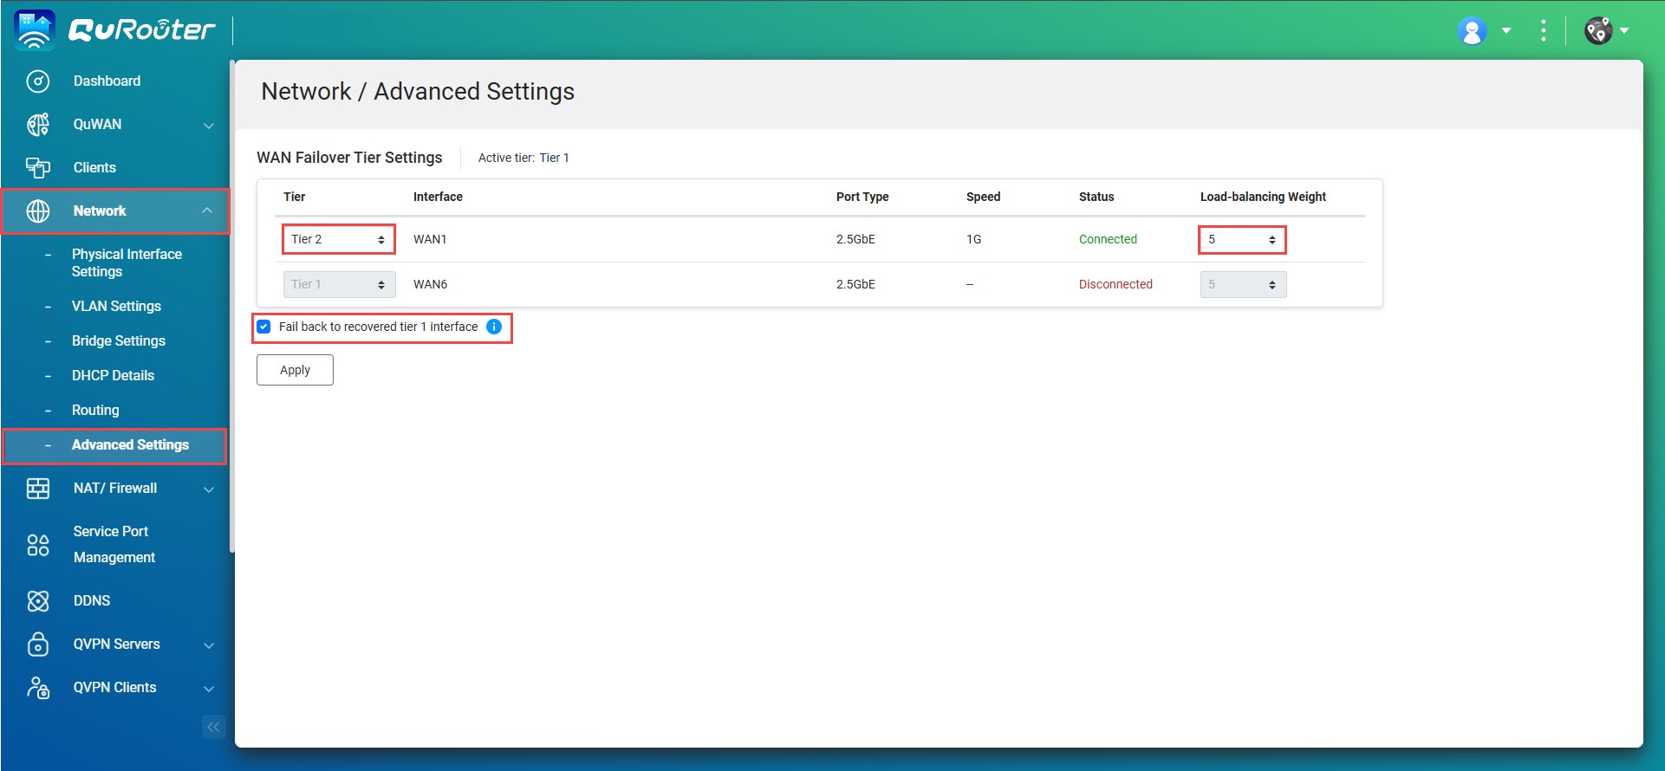Click the WAN6 interface name
This screenshot has width=1665, height=771.
[430, 284]
